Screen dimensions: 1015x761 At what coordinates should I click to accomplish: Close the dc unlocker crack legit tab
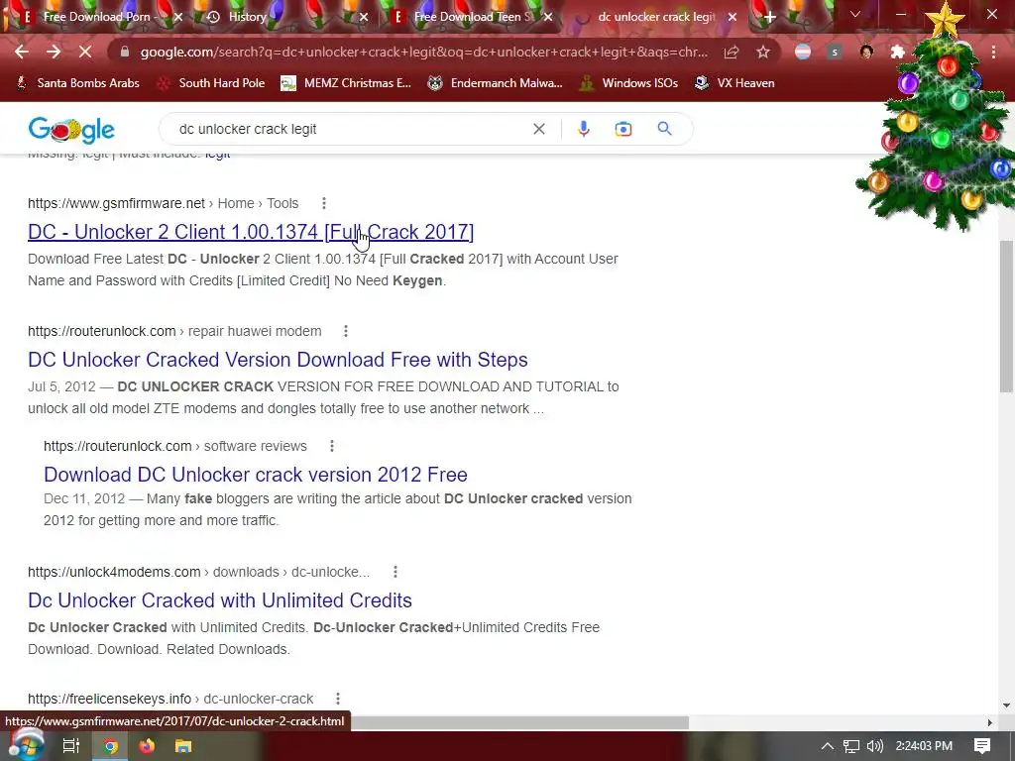point(733,18)
